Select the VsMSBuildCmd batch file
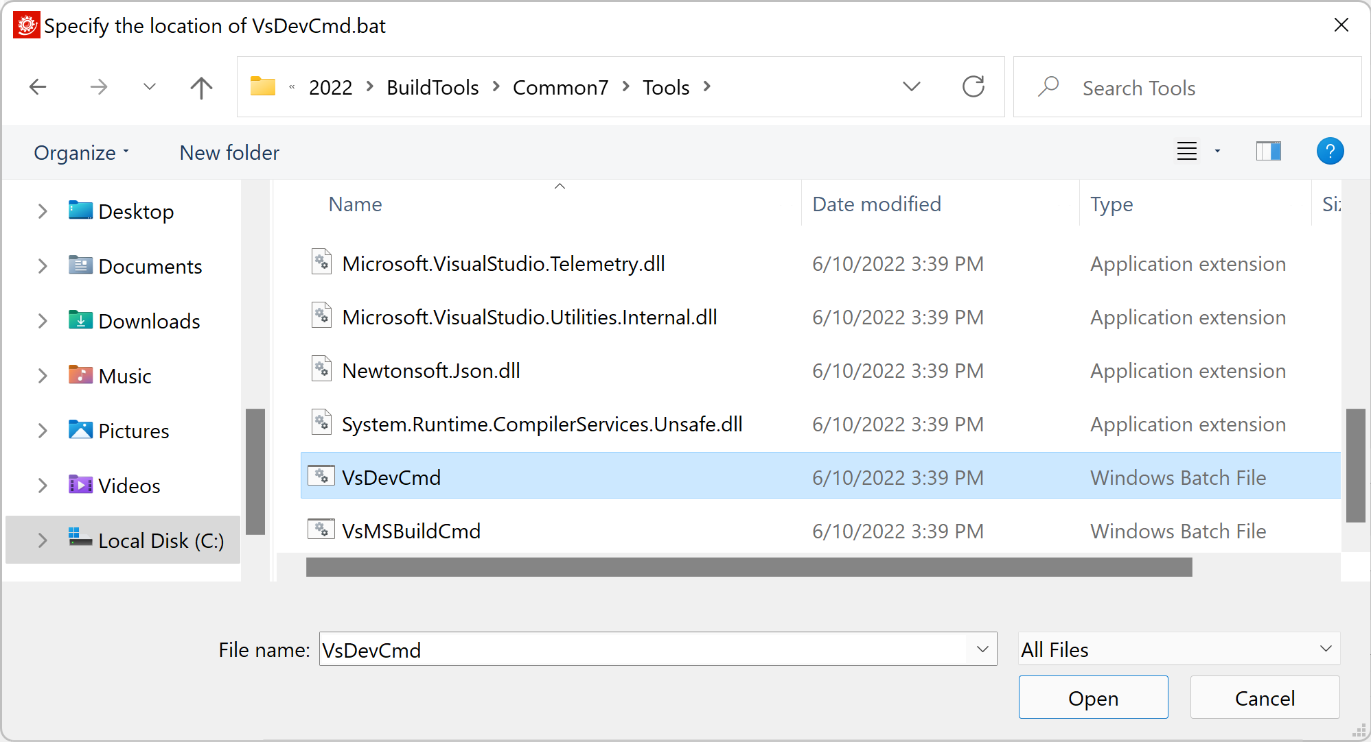 (x=411, y=531)
